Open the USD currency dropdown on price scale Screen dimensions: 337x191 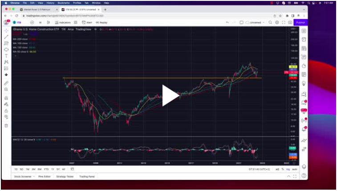point(293,29)
